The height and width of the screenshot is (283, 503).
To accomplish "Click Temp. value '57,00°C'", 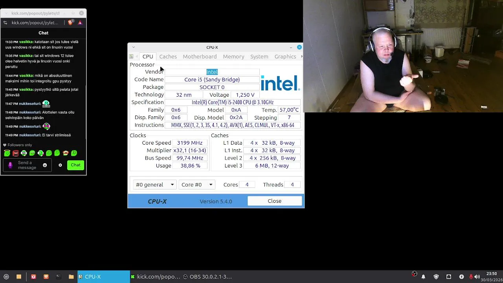I will (289, 110).
